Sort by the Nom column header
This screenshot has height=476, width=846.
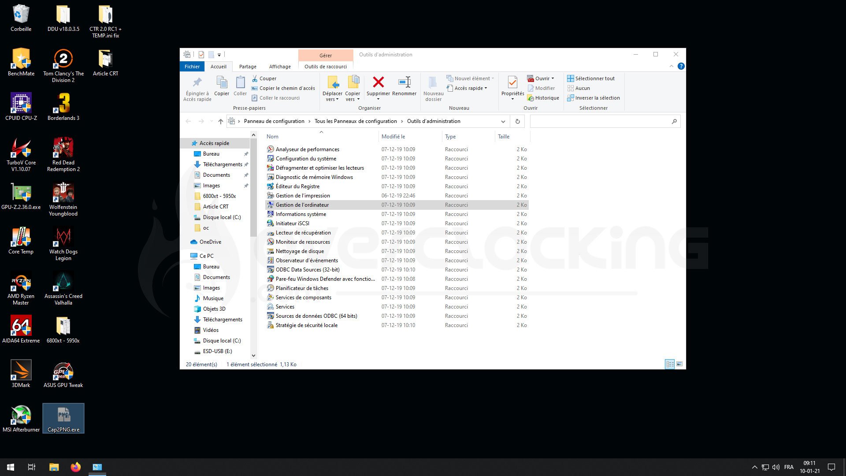pyautogui.click(x=321, y=137)
